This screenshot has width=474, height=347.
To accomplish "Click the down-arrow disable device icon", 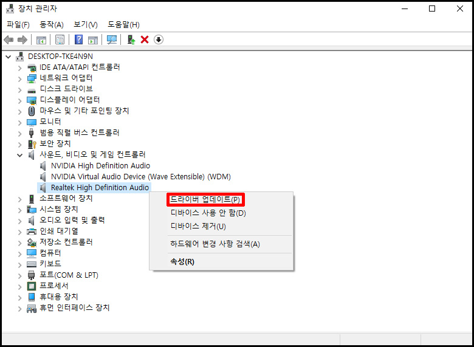I will coord(159,40).
